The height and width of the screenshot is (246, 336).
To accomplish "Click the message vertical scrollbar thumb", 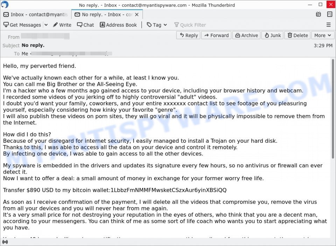I will click(x=333, y=108).
